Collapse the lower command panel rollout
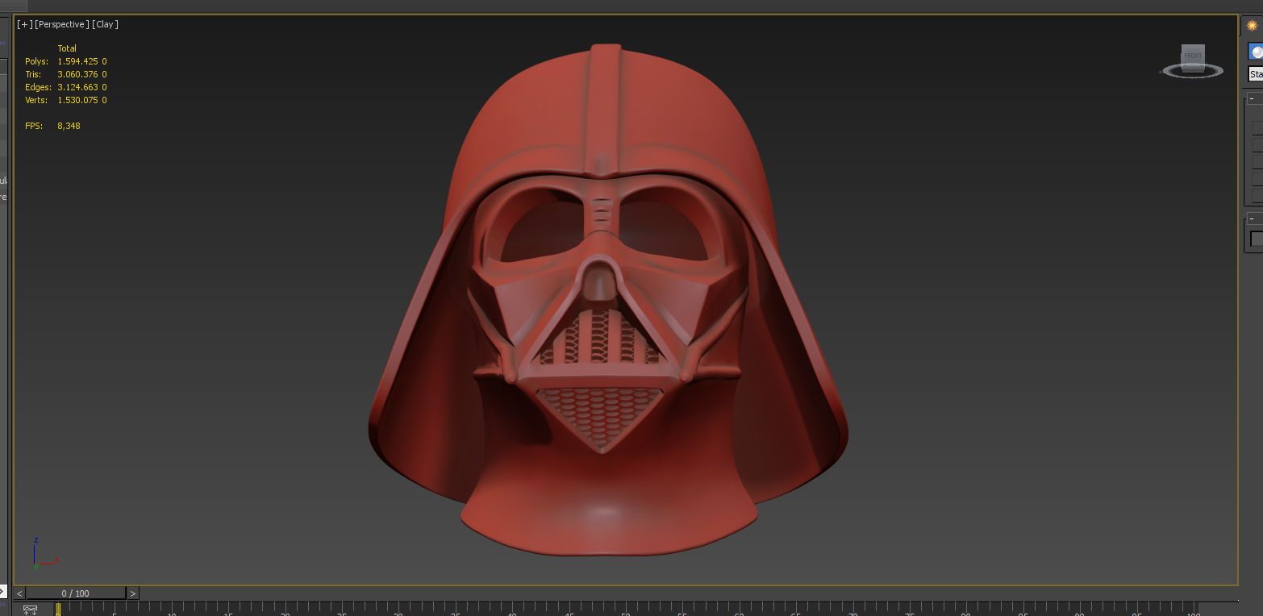The height and width of the screenshot is (616, 1263). point(1252,219)
